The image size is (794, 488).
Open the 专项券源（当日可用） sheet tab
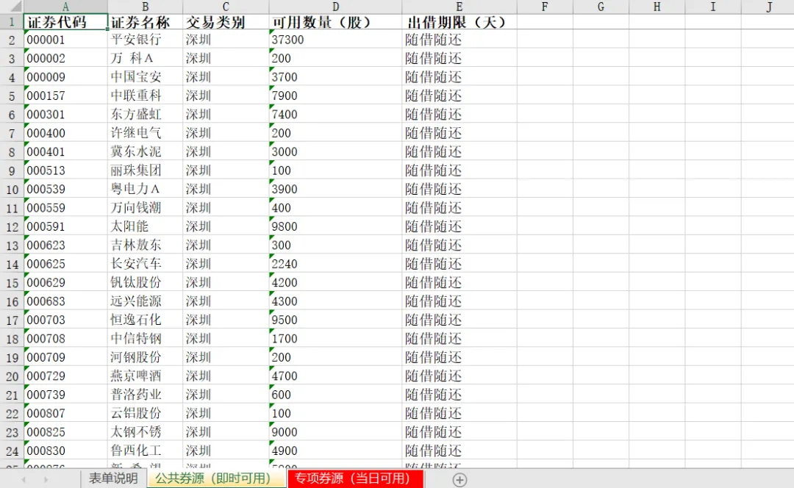pos(354,478)
